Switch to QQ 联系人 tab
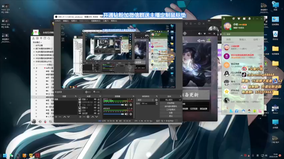 click(243, 40)
